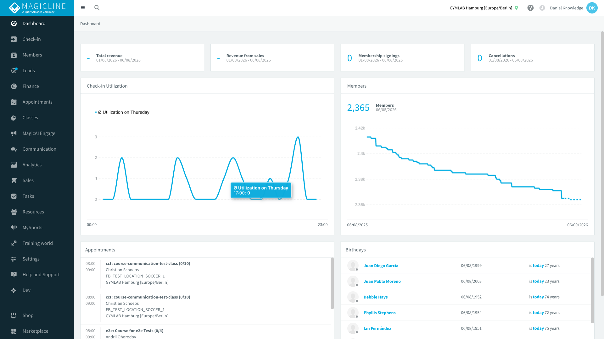Click the Appointments panel heading
604x339 pixels.
pos(100,250)
